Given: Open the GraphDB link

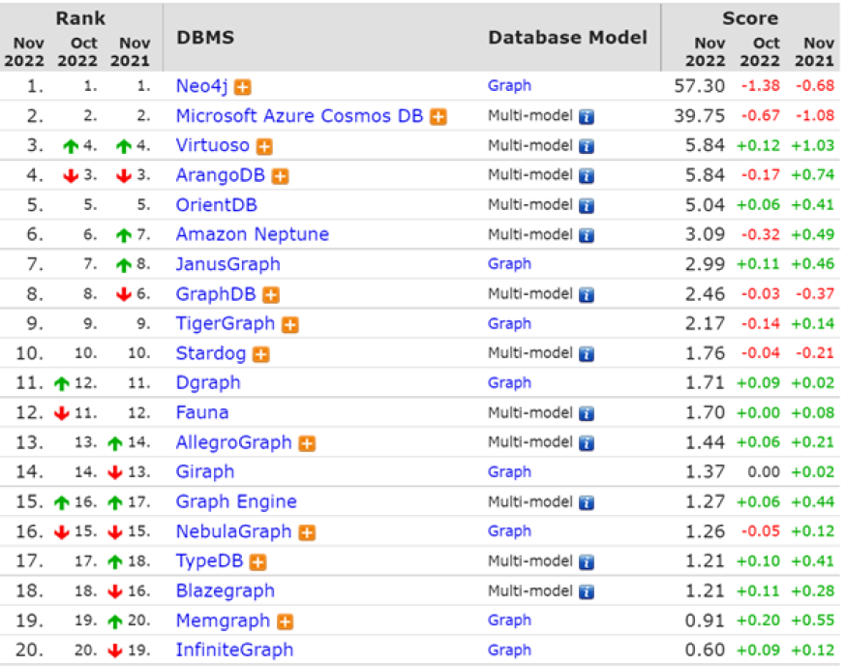Looking at the screenshot, I should [216, 294].
